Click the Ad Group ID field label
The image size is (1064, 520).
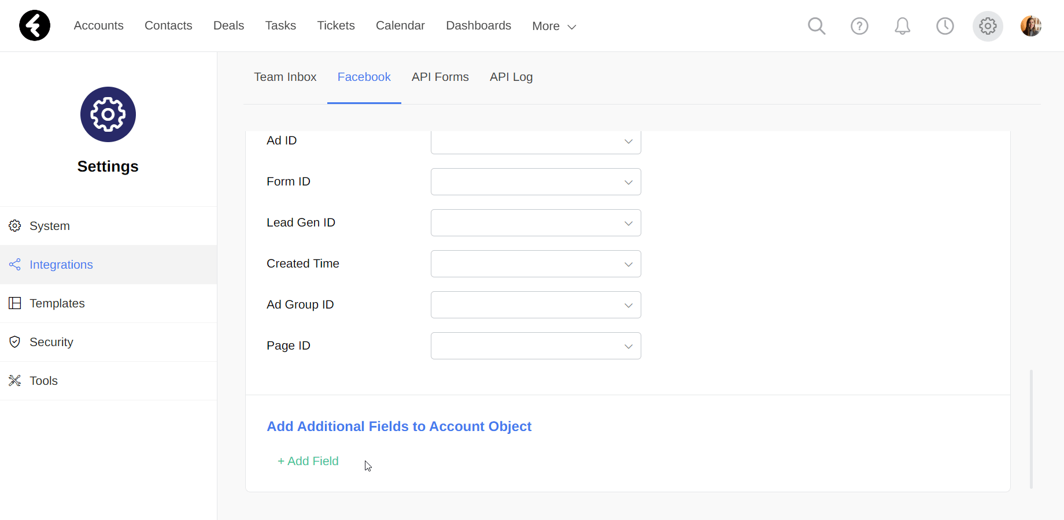point(300,304)
